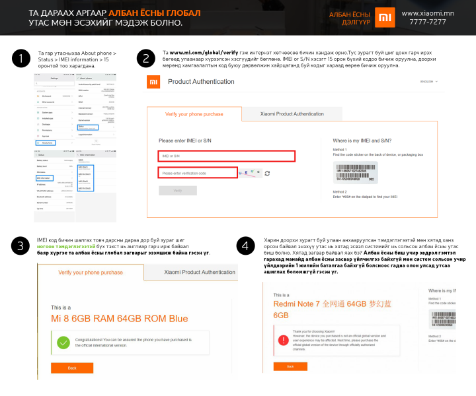Image resolution: width=476 pixels, height=396 pixels.
Task: Select Verify your phone purchase tab above the Mi 8 result
Action: pos(91,273)
